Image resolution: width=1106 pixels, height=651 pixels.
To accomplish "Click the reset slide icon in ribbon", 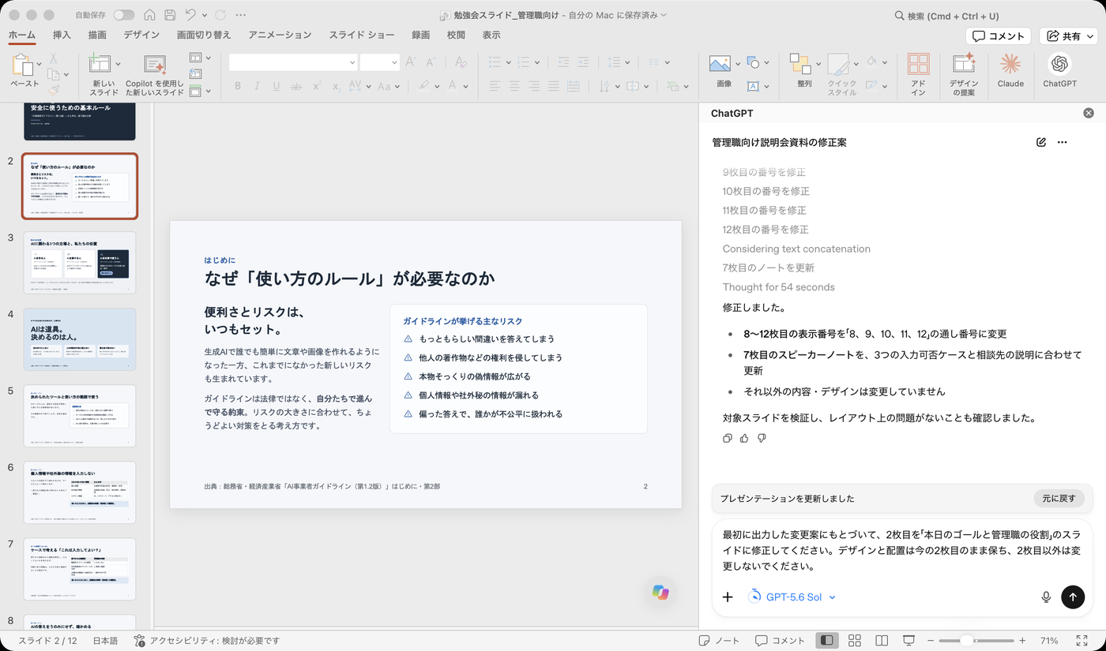I will (195, 74).
